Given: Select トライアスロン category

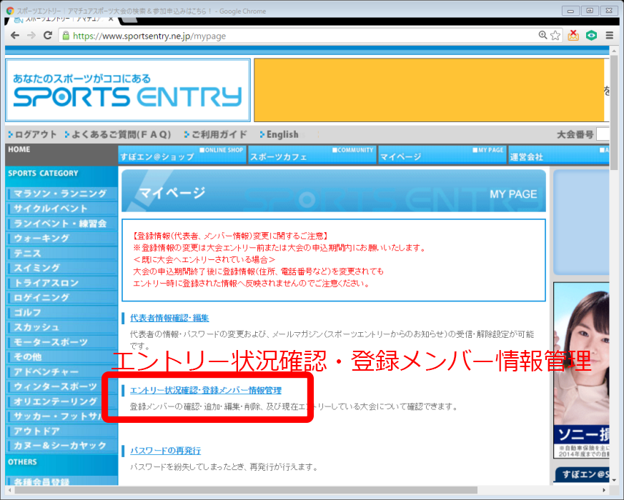Looking at the screenshot, I should click(x=62, y=283).
